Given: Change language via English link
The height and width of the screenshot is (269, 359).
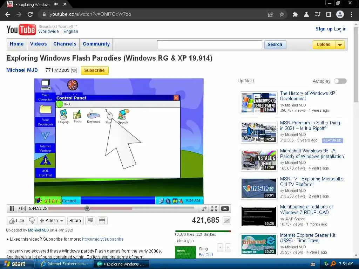Looking at the screenshot, I should 71,32.
